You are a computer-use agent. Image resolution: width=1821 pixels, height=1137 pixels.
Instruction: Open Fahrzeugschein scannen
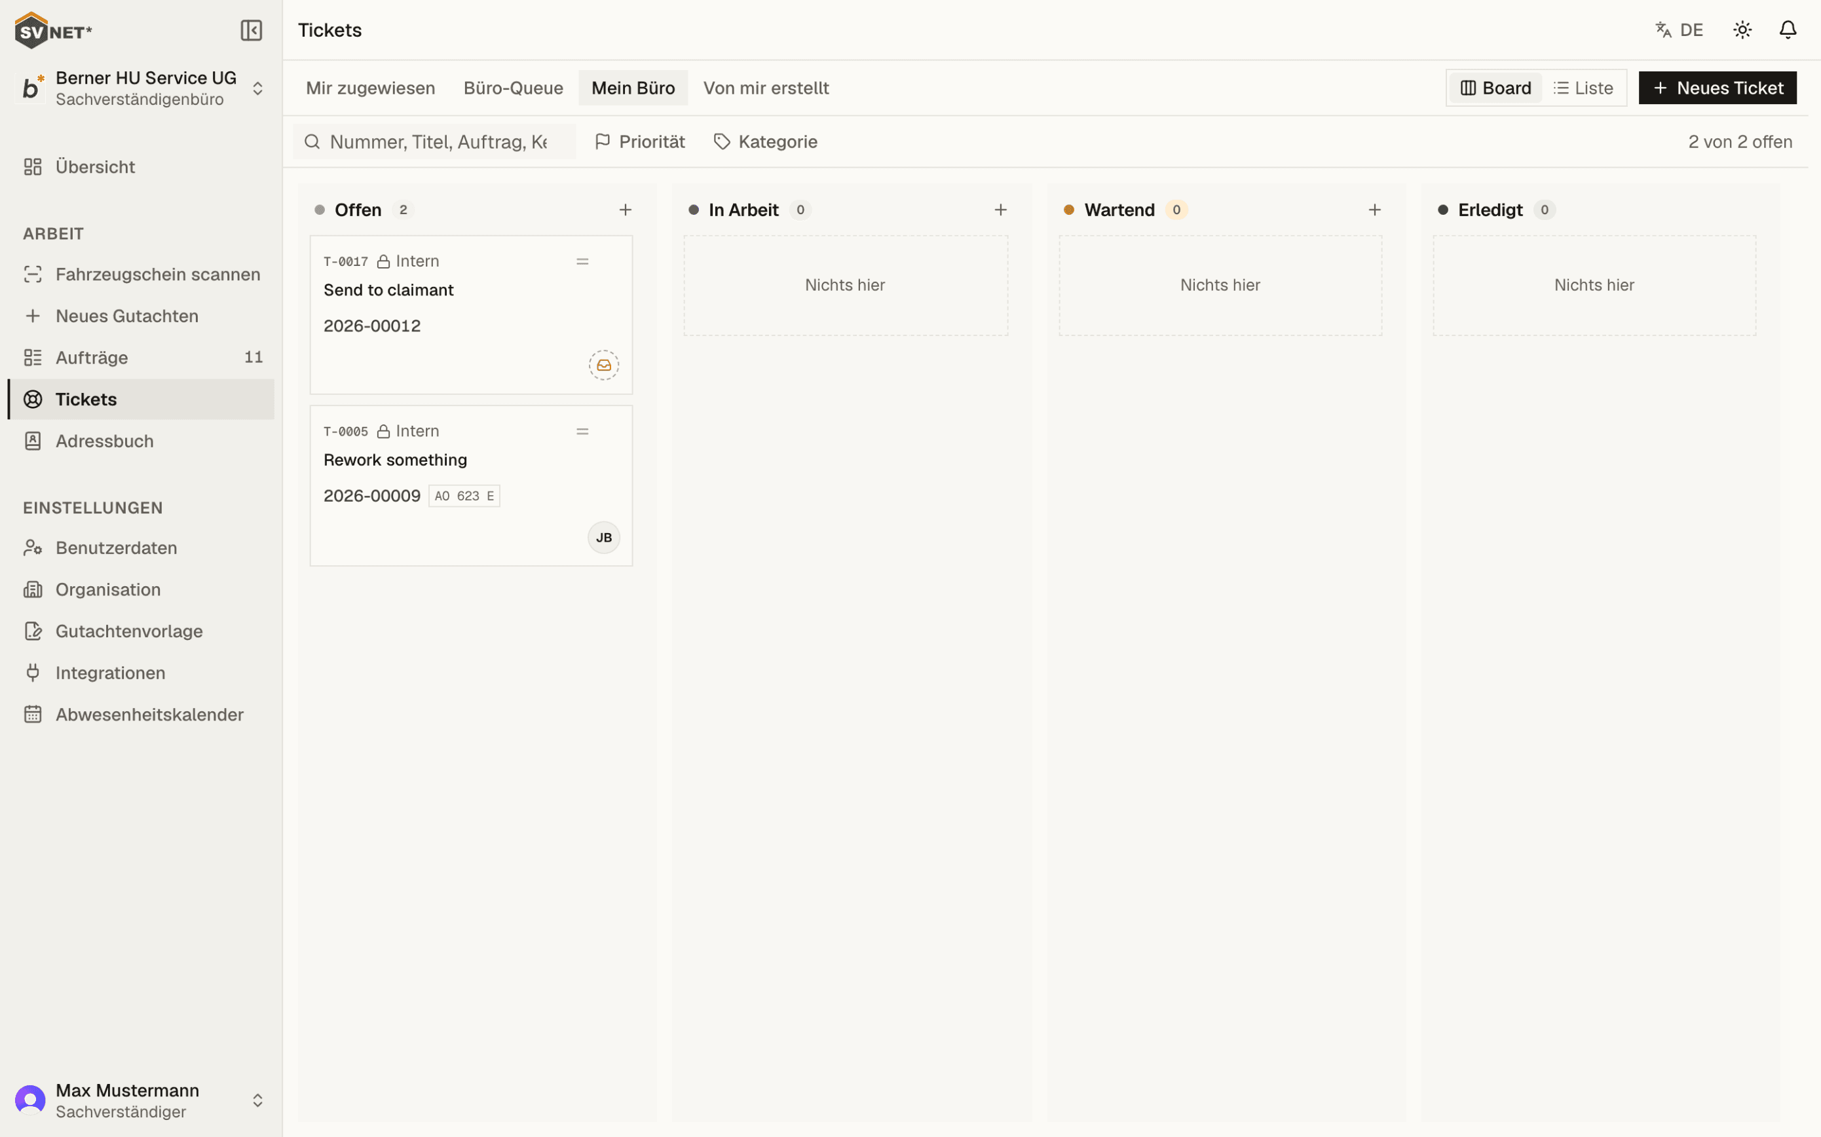tap(141, 274)
